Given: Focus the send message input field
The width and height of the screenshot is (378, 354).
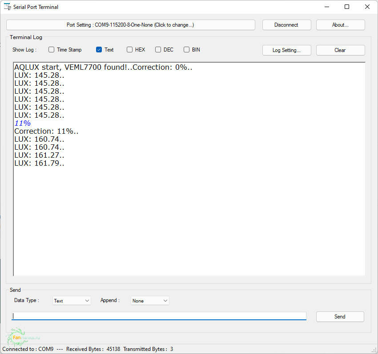Looking at the screenshot, I should click(159, 316).
